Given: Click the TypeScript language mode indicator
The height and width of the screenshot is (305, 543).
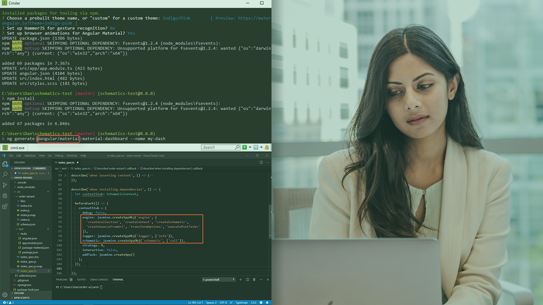Looking at the screenshot, I should [x=242, y=302].
